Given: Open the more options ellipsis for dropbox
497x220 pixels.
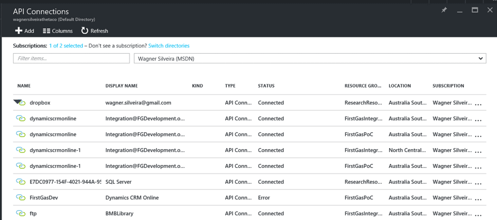Looking at the screenshot, I should 478,104.
